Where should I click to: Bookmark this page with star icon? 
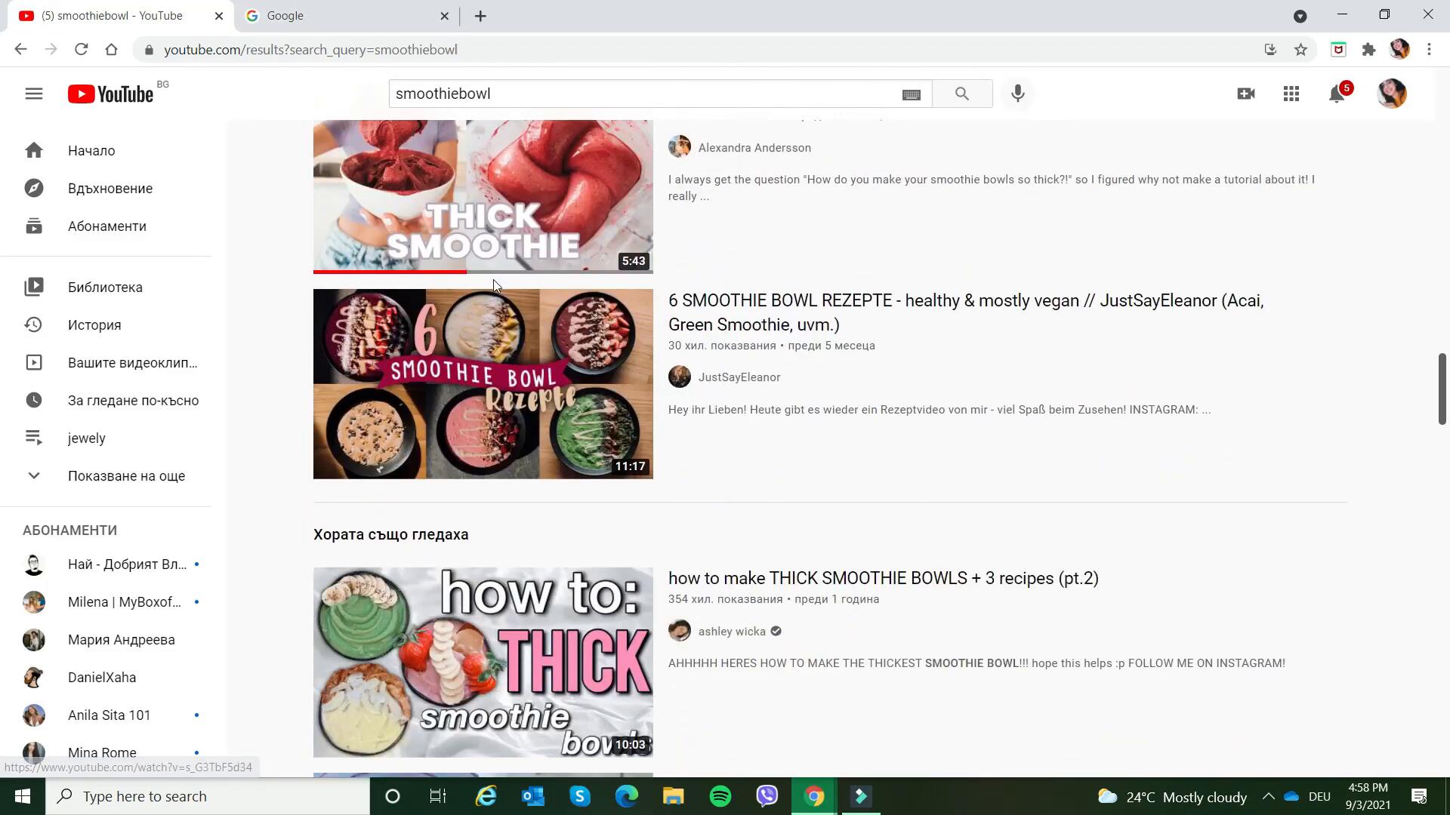pyautogui.click(x=1300, y=50)
